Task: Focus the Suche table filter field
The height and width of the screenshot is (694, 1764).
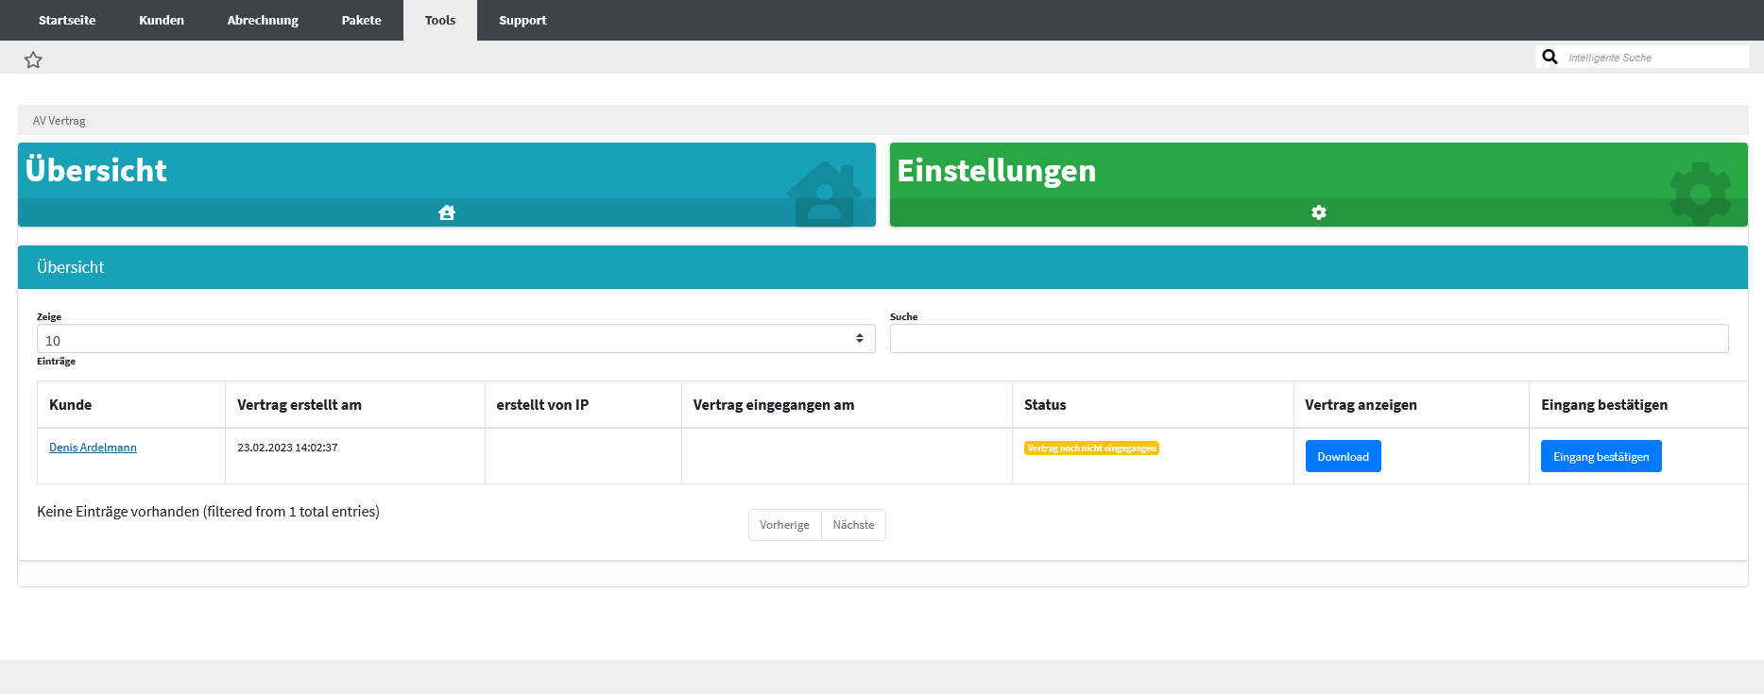Action: (x=1309, y=339)
